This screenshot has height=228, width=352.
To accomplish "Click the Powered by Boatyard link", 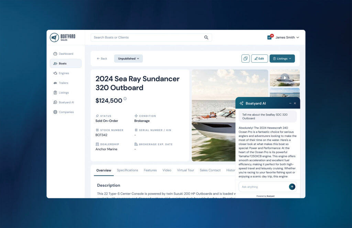I will (x=265, y=196).
